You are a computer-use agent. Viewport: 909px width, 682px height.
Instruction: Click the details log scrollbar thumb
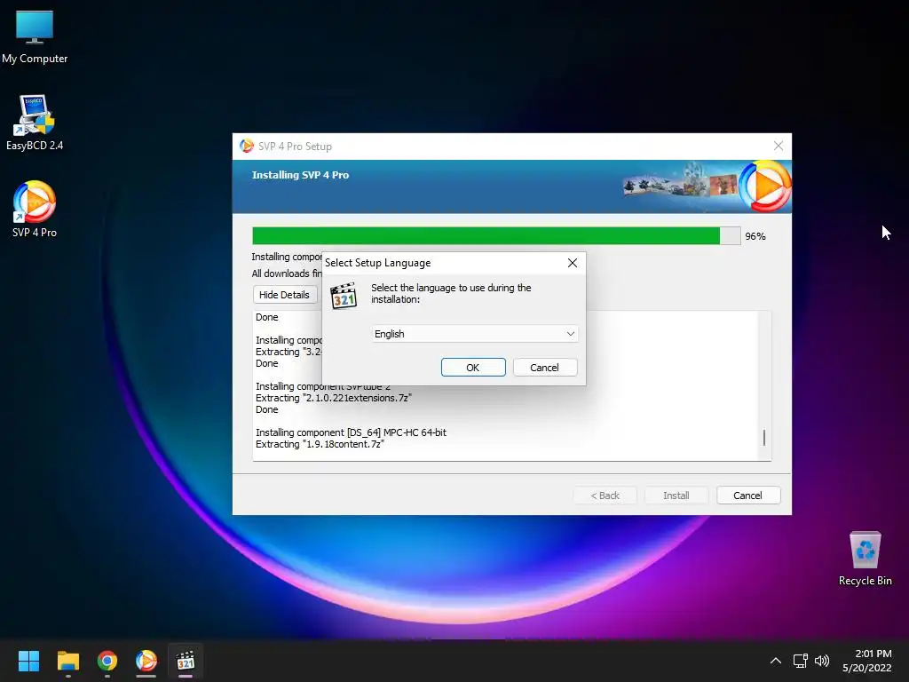coord(764,438)
